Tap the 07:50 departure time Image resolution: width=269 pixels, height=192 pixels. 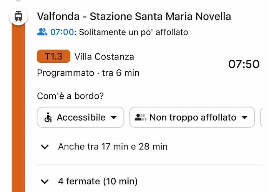[244, 64]
